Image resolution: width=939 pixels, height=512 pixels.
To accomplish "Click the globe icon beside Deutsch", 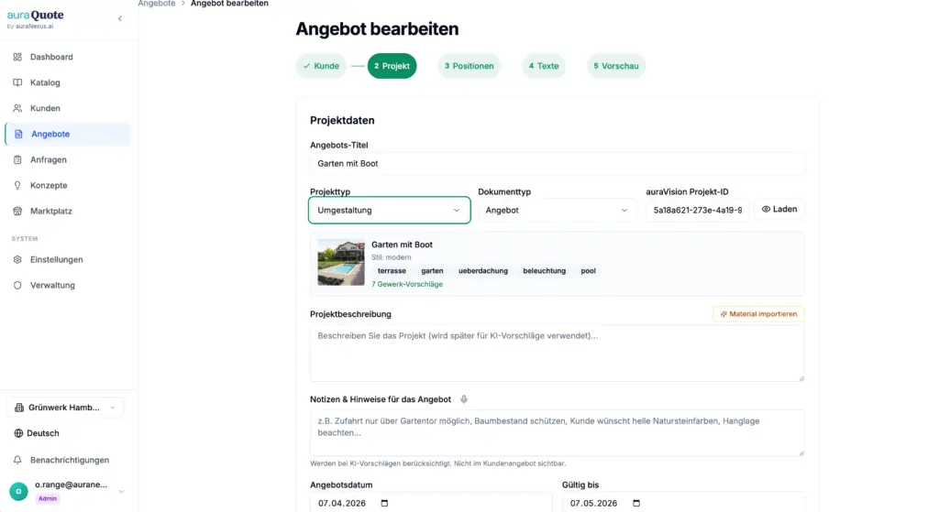I will 18,433.
